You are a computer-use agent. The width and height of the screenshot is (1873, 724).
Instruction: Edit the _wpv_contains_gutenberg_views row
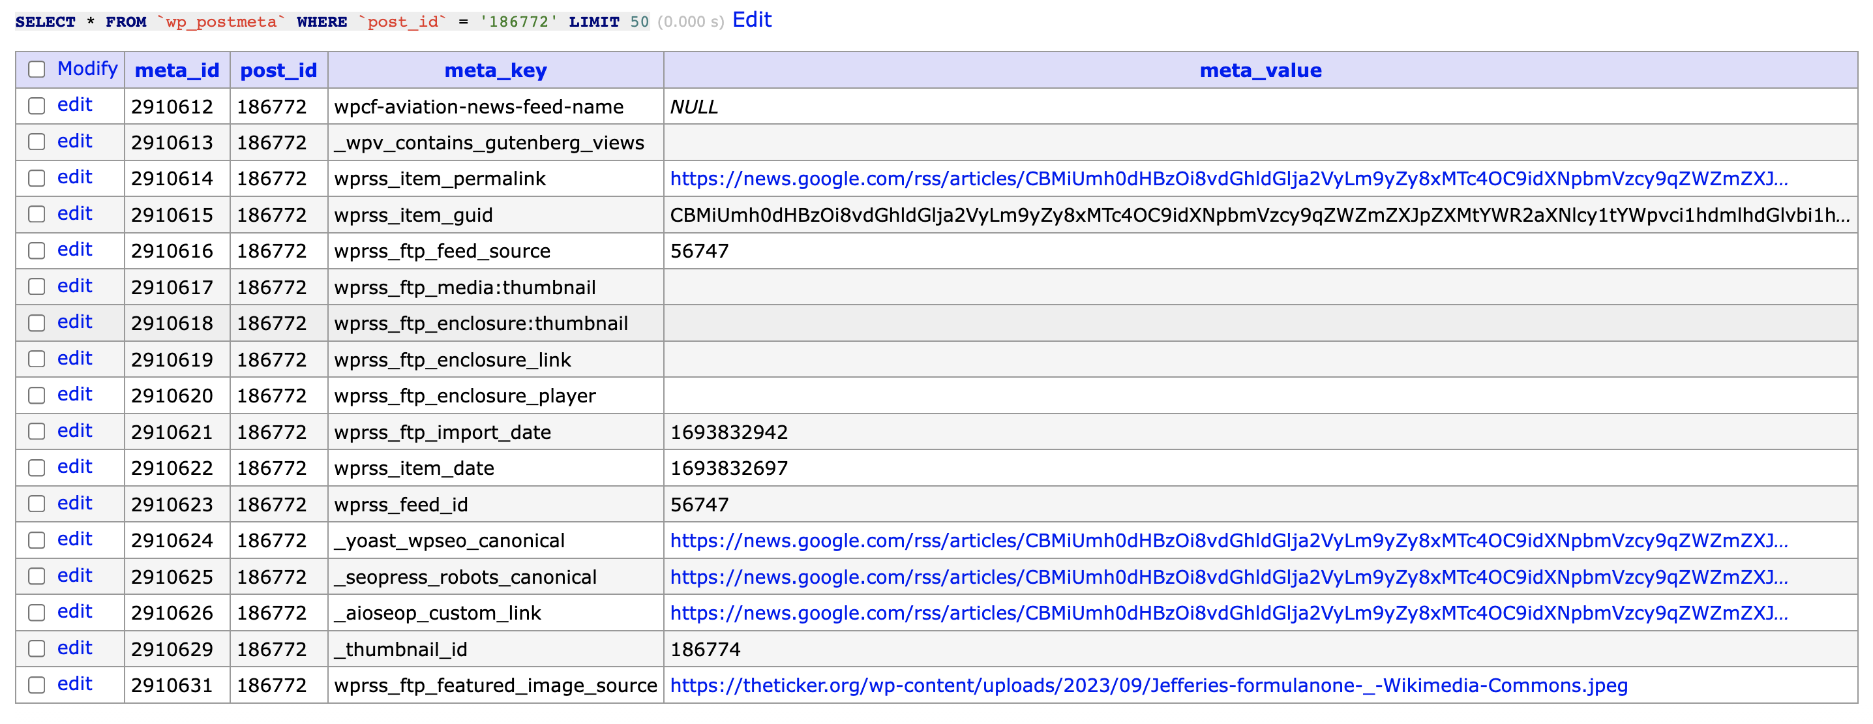[x=75, y=141]
